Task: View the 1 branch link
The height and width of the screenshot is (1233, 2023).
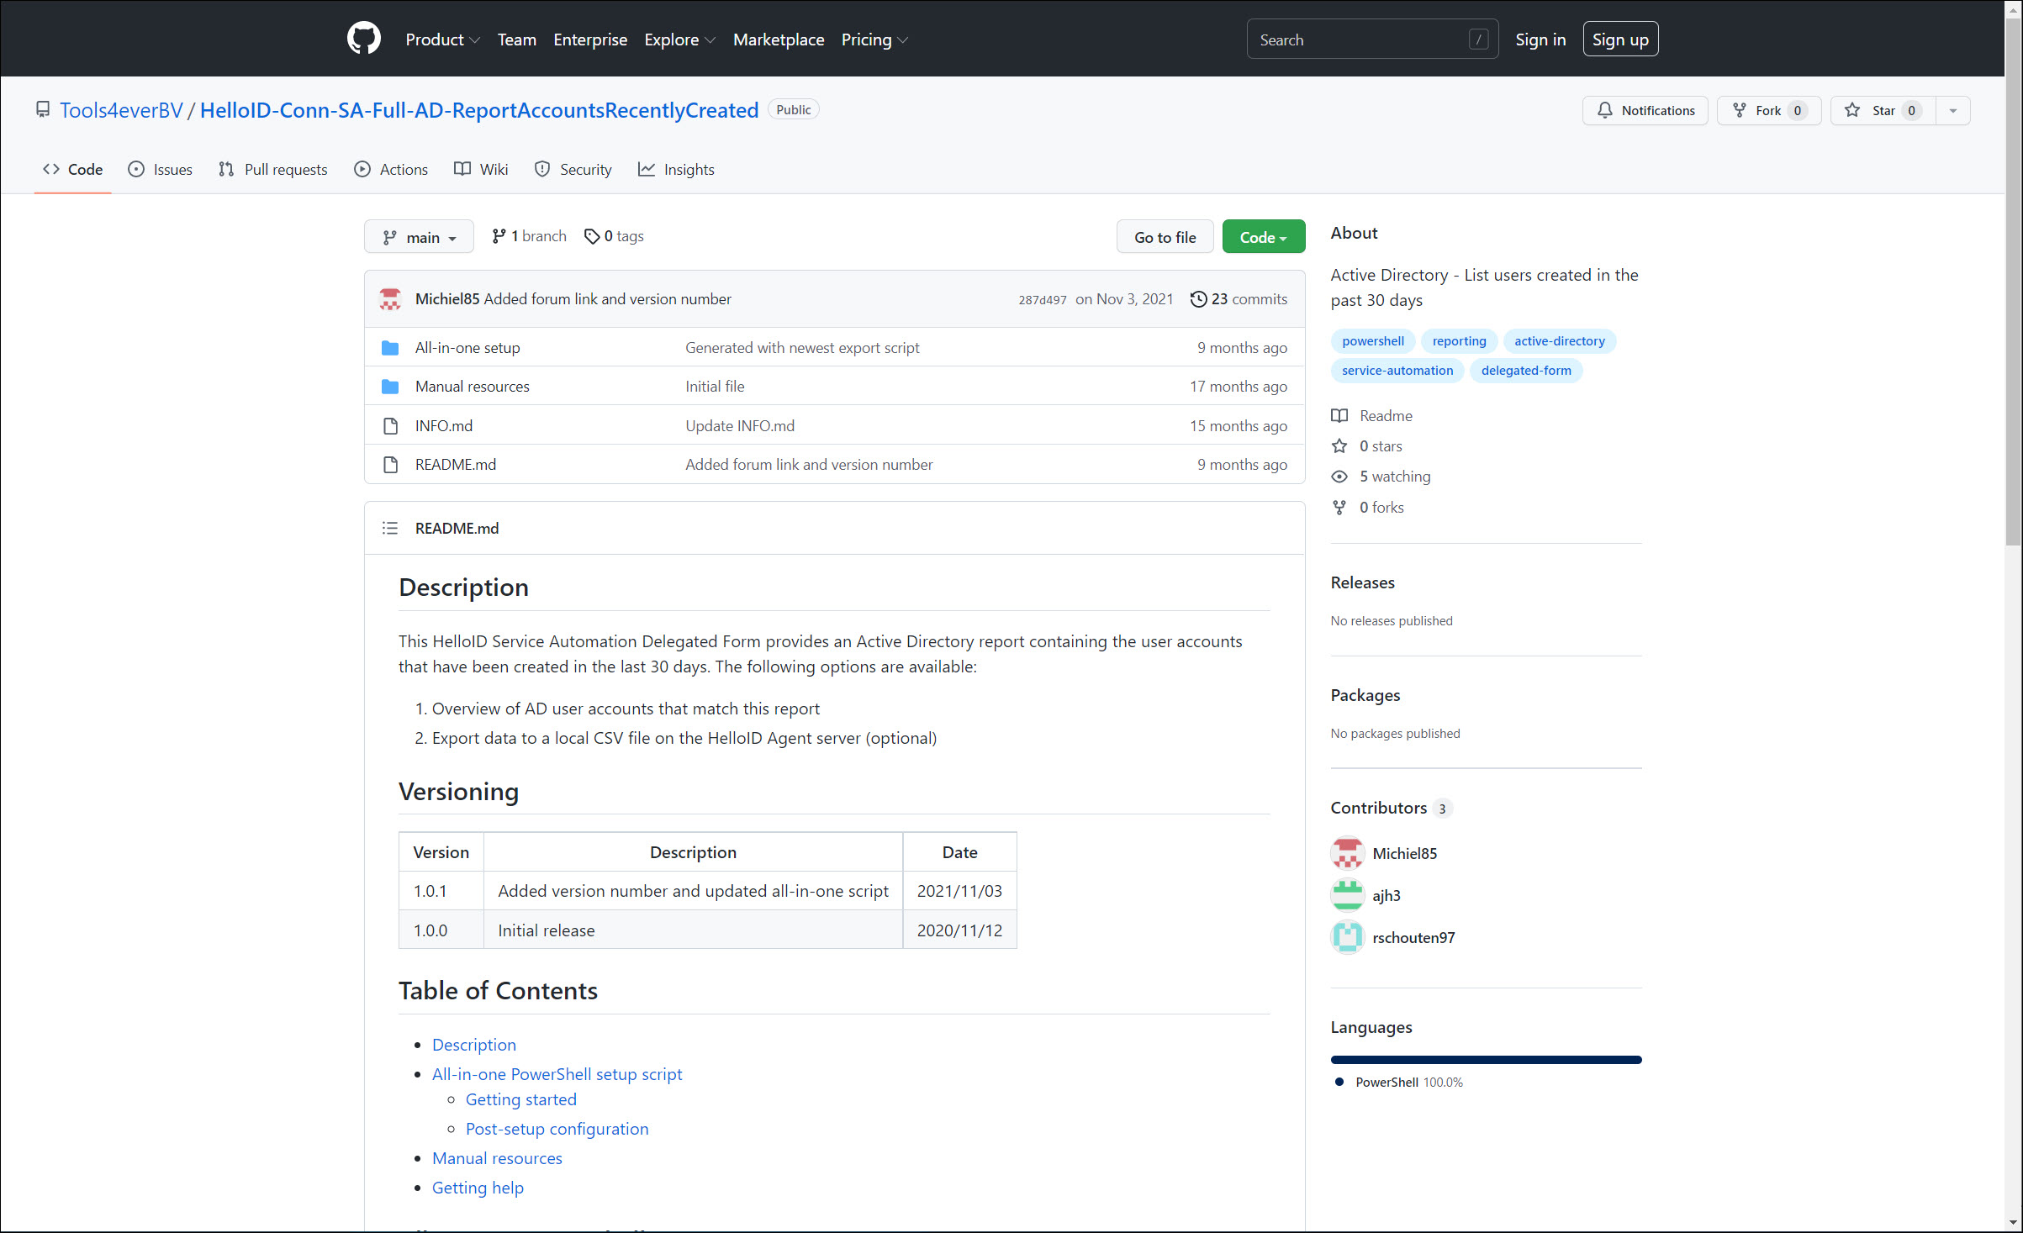Action: click(x=530, y=236)
